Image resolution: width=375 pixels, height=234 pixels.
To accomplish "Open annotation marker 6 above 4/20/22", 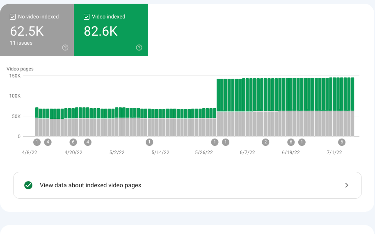I will coord(73,142).
